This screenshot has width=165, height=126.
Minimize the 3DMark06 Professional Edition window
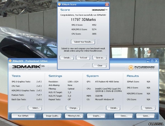148,61
